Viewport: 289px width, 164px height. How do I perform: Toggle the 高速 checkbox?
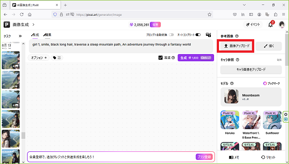[160, 58]
